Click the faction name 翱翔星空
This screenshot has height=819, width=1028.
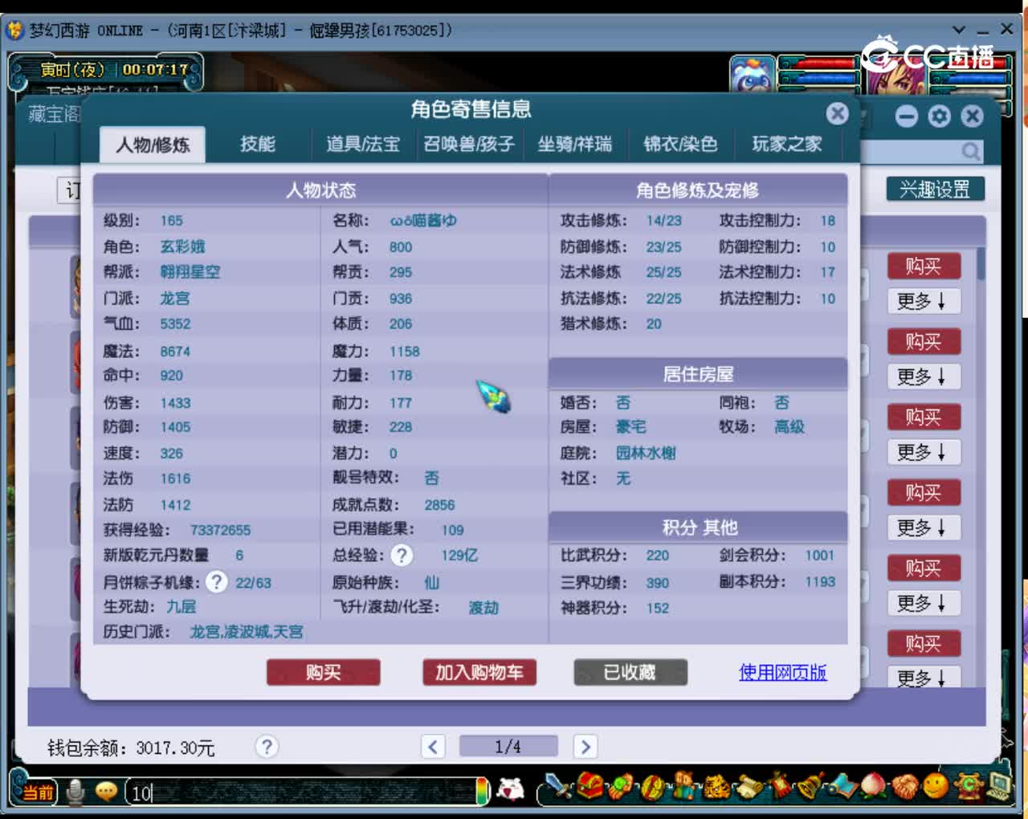tap(190, 272)
